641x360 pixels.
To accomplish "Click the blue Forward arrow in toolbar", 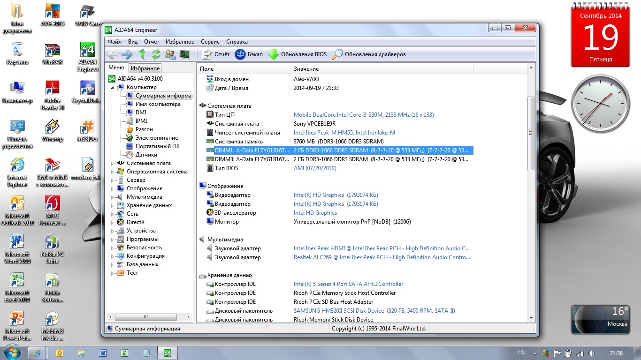I will point(127,54).
